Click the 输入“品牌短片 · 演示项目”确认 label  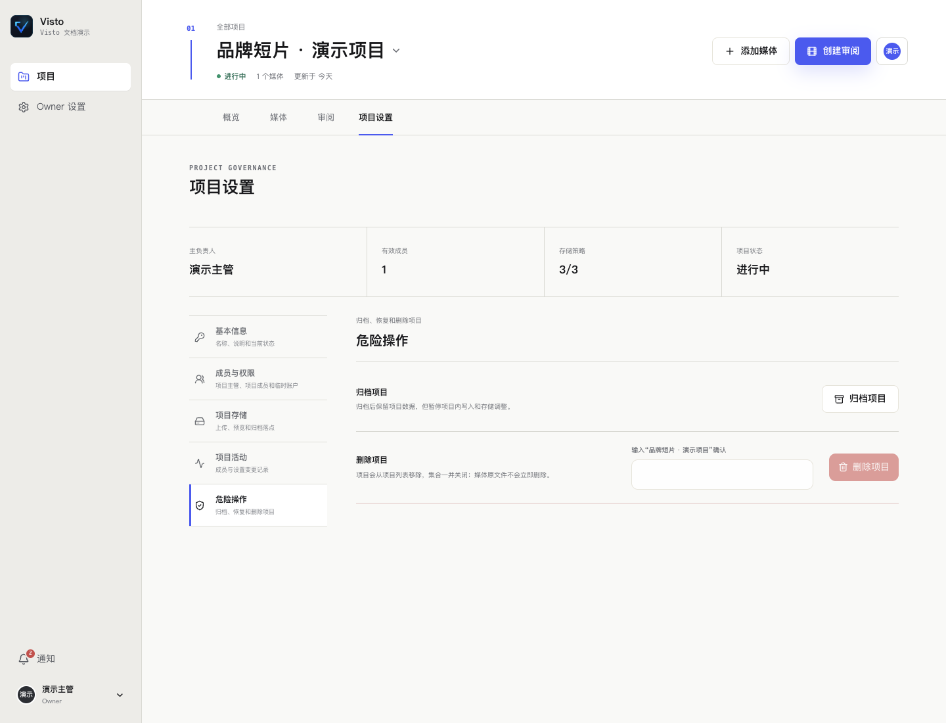(679, 450)
